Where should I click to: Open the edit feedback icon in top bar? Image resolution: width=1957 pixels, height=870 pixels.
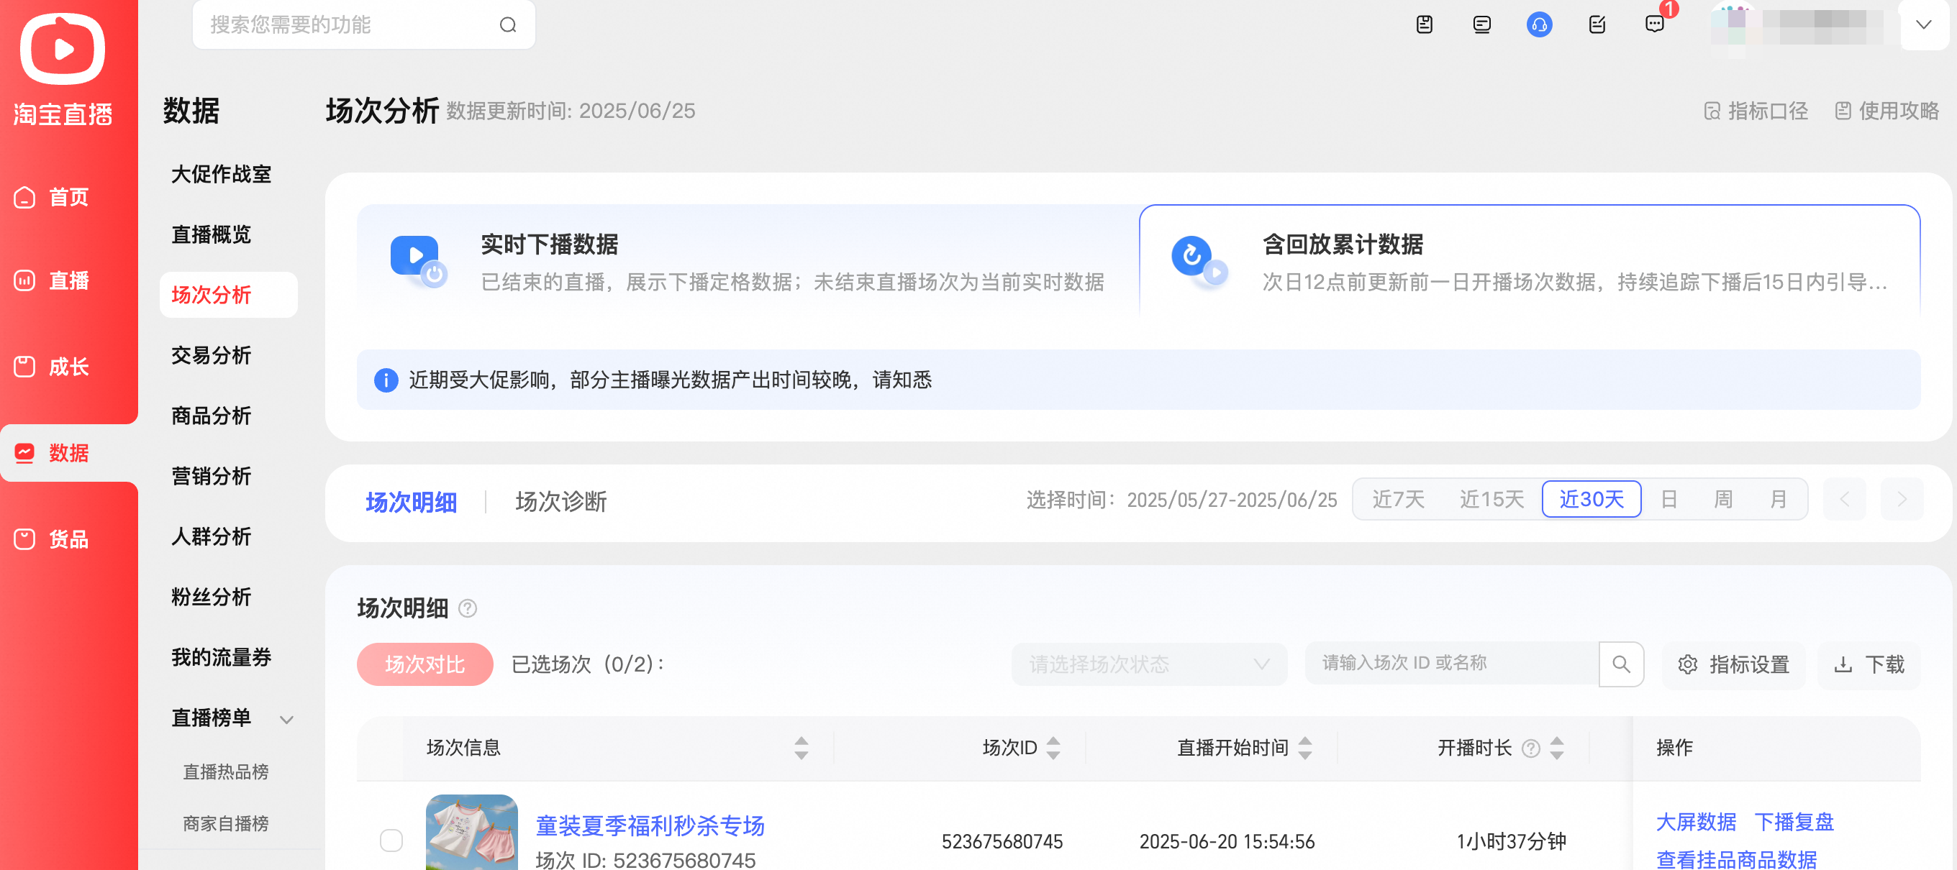pos(1597,24)
